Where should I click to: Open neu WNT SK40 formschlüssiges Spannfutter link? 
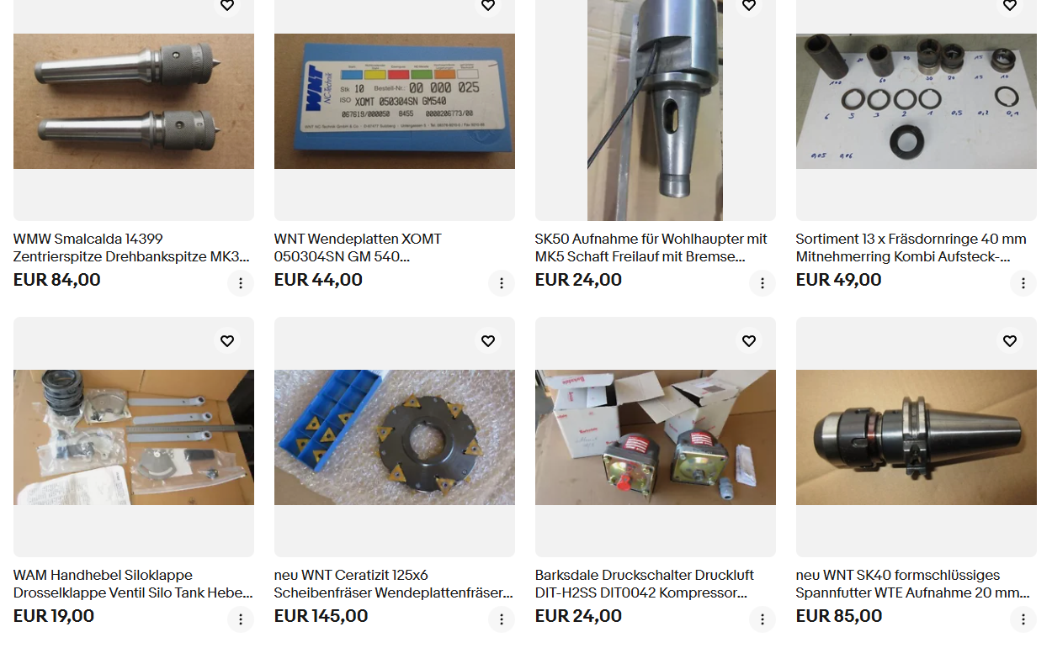(913, 584)
